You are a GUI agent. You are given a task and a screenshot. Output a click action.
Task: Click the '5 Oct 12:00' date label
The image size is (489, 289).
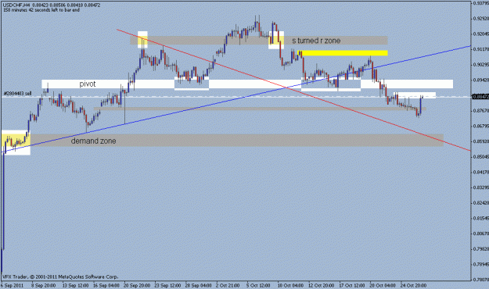(x=258, y=285)
